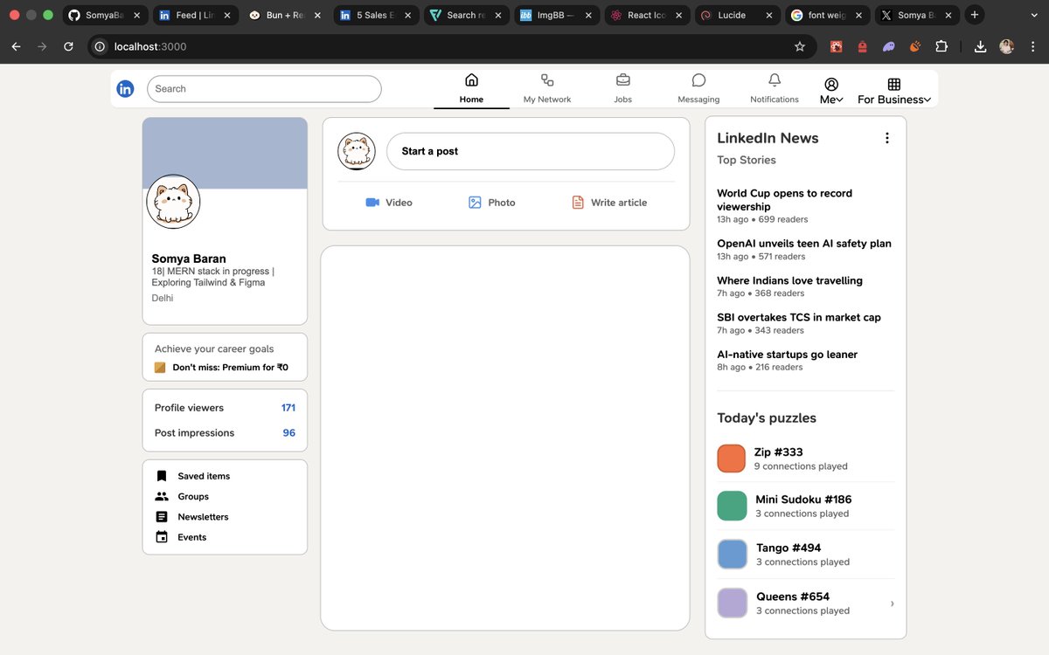Image resolution: width=1049 pixels, height=655 pixels.
Task: Switch to ImgBB browser tab
Action: [x=556, y=15]
